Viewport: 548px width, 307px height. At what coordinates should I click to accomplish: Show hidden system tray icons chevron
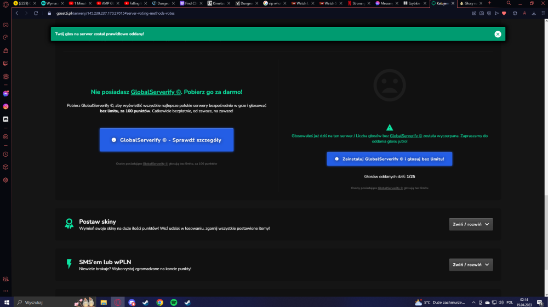coord(473,303)
